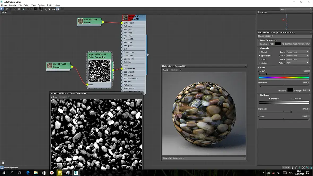The image size is (313, 176).
Task: Click the Color Correction node thumbnail preview
Action: (99, 71)
